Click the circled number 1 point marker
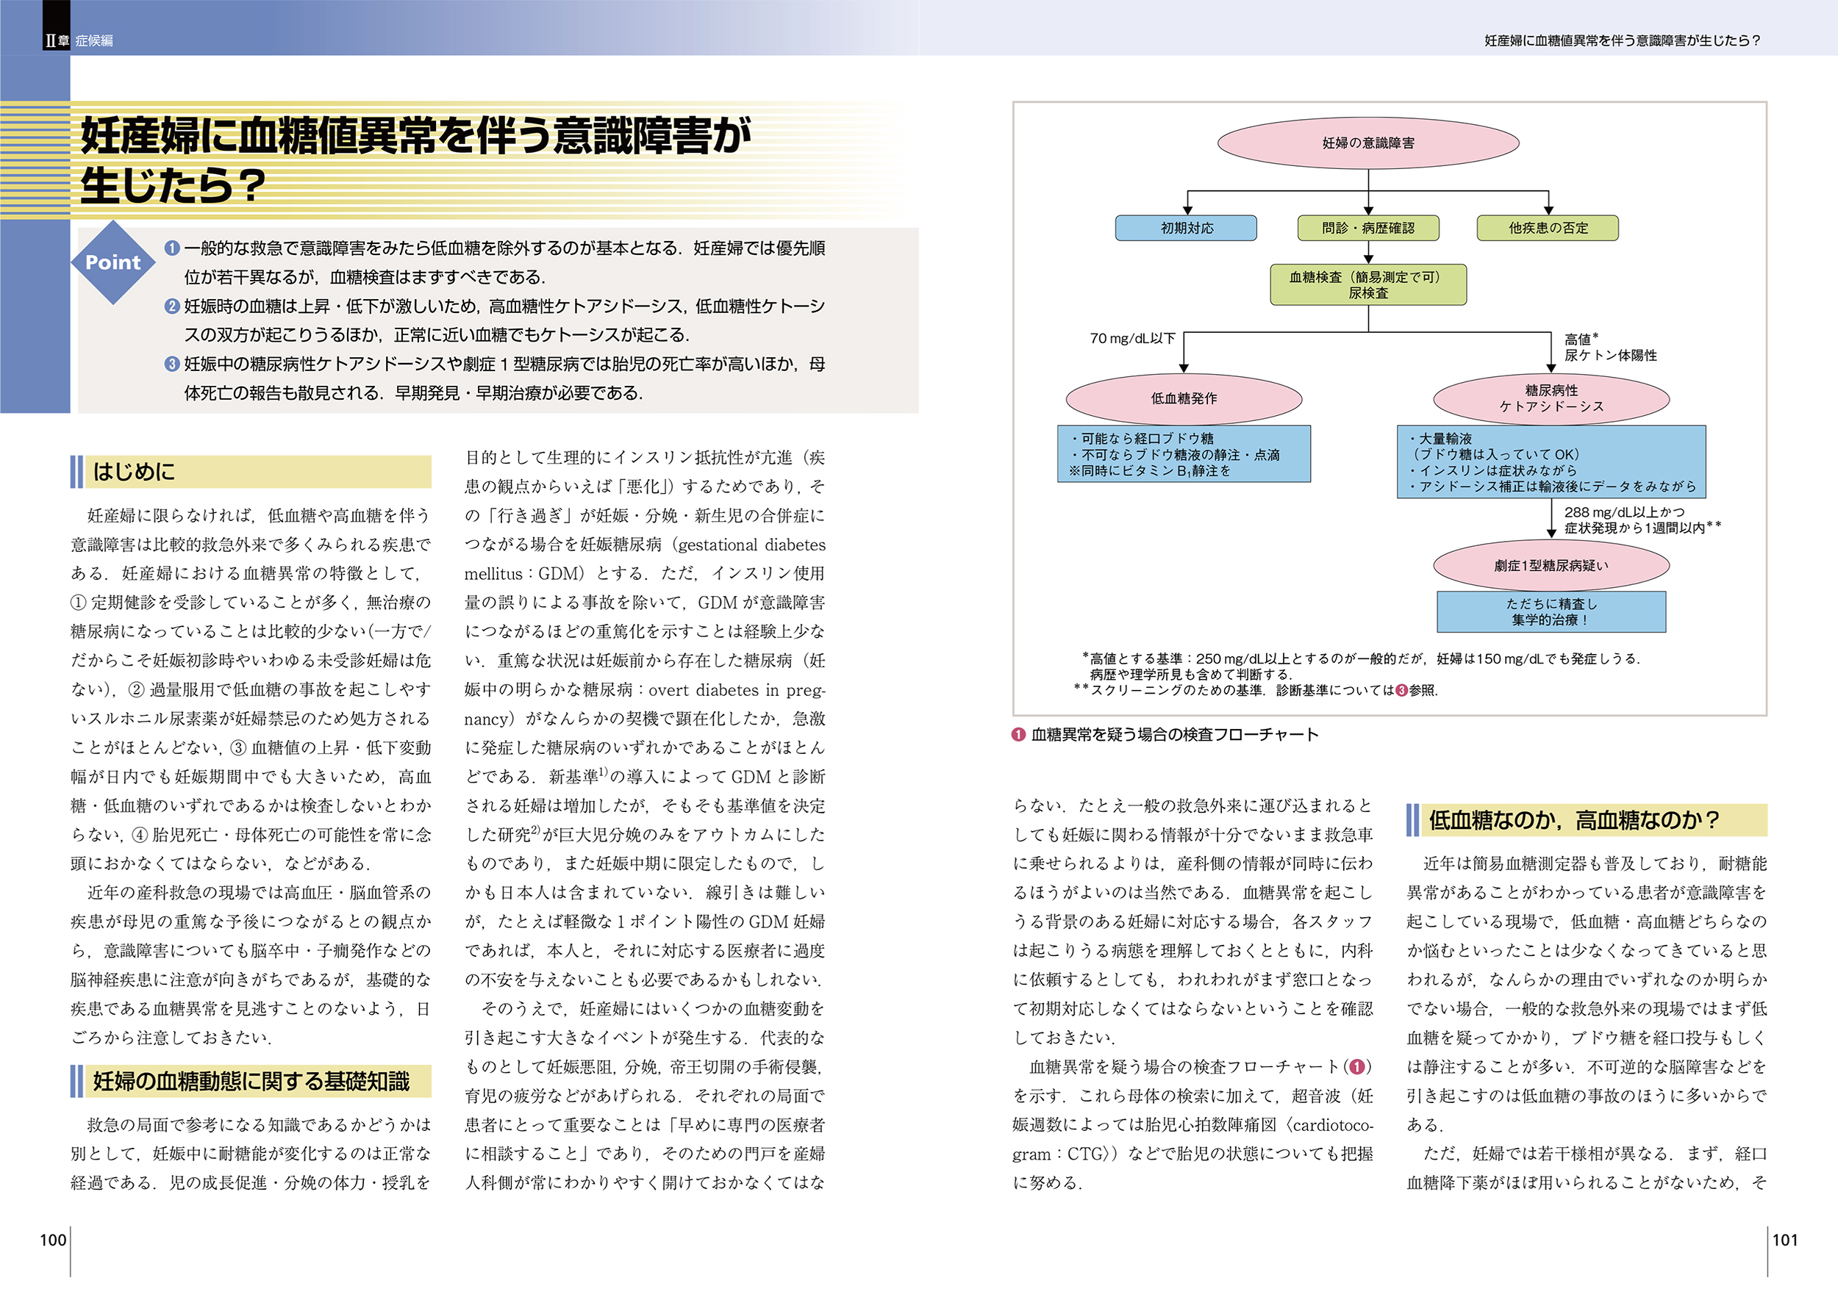1838x1297 pixels. pyautogui.click(x=172, y=248)
